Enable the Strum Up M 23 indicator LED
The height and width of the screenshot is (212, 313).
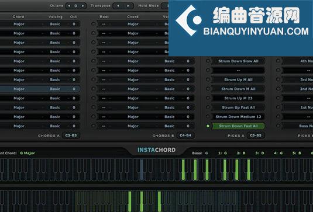point(208,98)
